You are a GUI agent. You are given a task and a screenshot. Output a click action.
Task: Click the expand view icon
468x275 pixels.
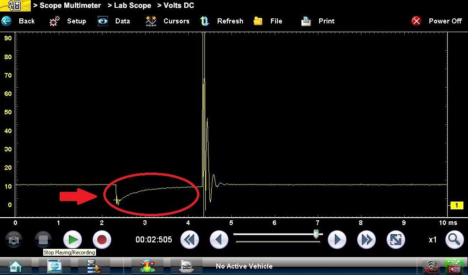point(395,240)
